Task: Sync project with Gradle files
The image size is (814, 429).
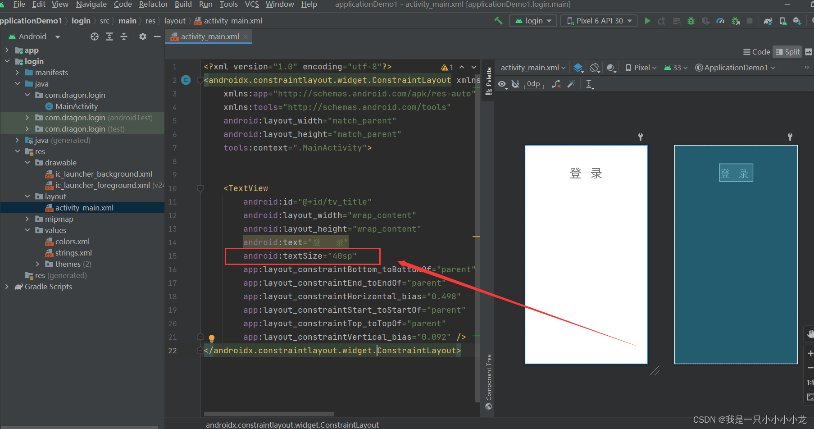Action: (x=768, y=21)
